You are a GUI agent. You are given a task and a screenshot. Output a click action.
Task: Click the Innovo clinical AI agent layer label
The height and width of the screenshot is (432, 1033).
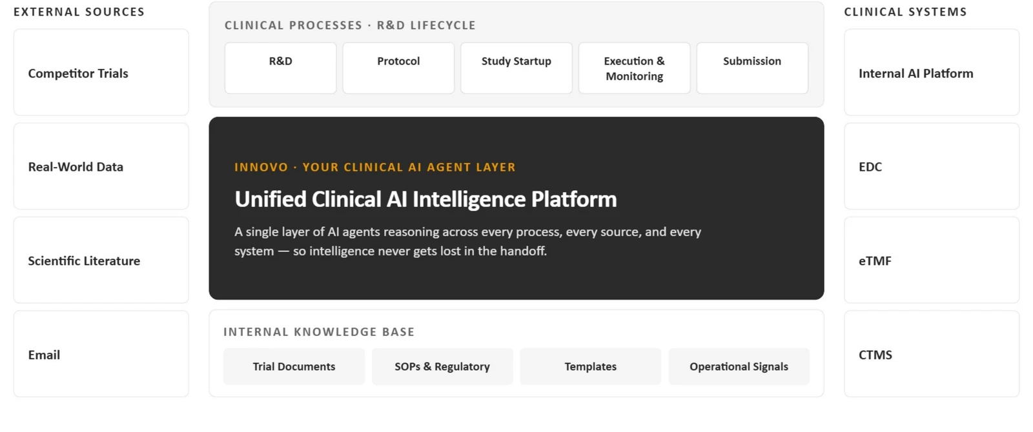click(x=375, y=167)
